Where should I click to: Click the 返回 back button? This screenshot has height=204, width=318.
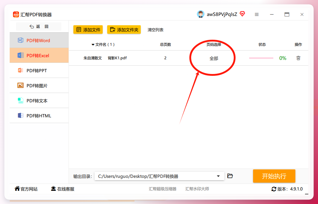(39, 26)
